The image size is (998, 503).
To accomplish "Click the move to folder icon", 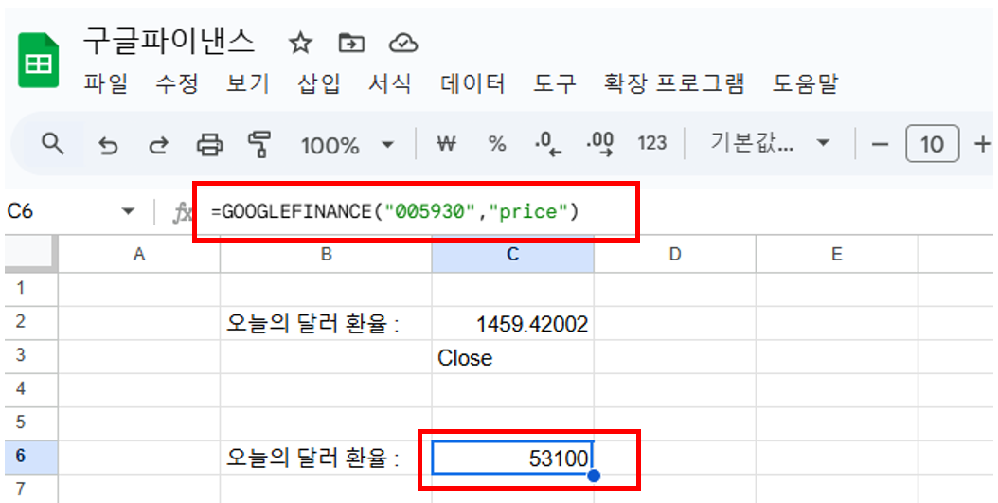I will (351, 44).
